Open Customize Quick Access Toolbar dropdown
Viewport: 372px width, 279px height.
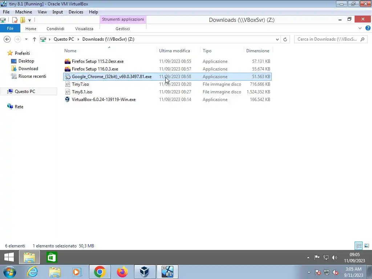[x=29, y=20]
